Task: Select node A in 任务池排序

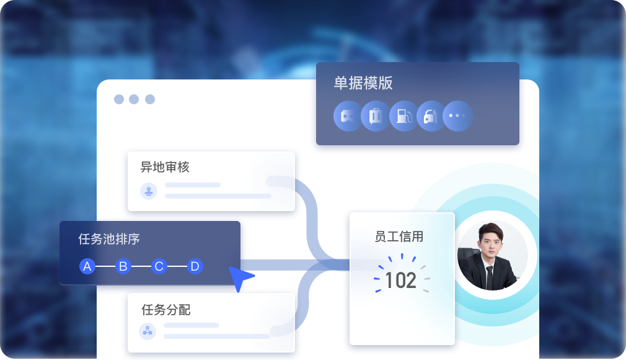Action: 87,266
